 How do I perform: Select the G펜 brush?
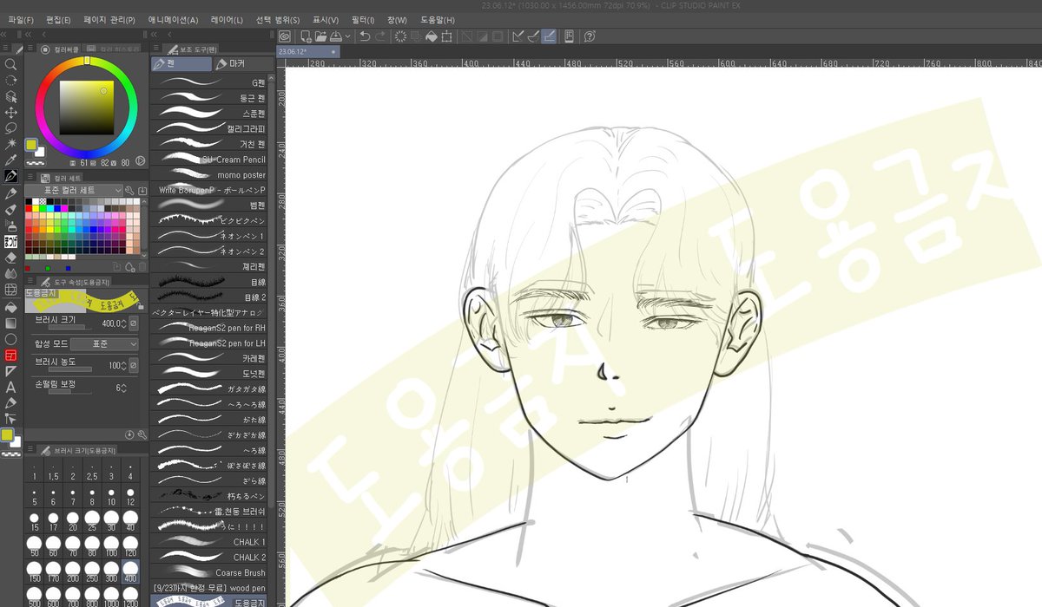[209, 82]
